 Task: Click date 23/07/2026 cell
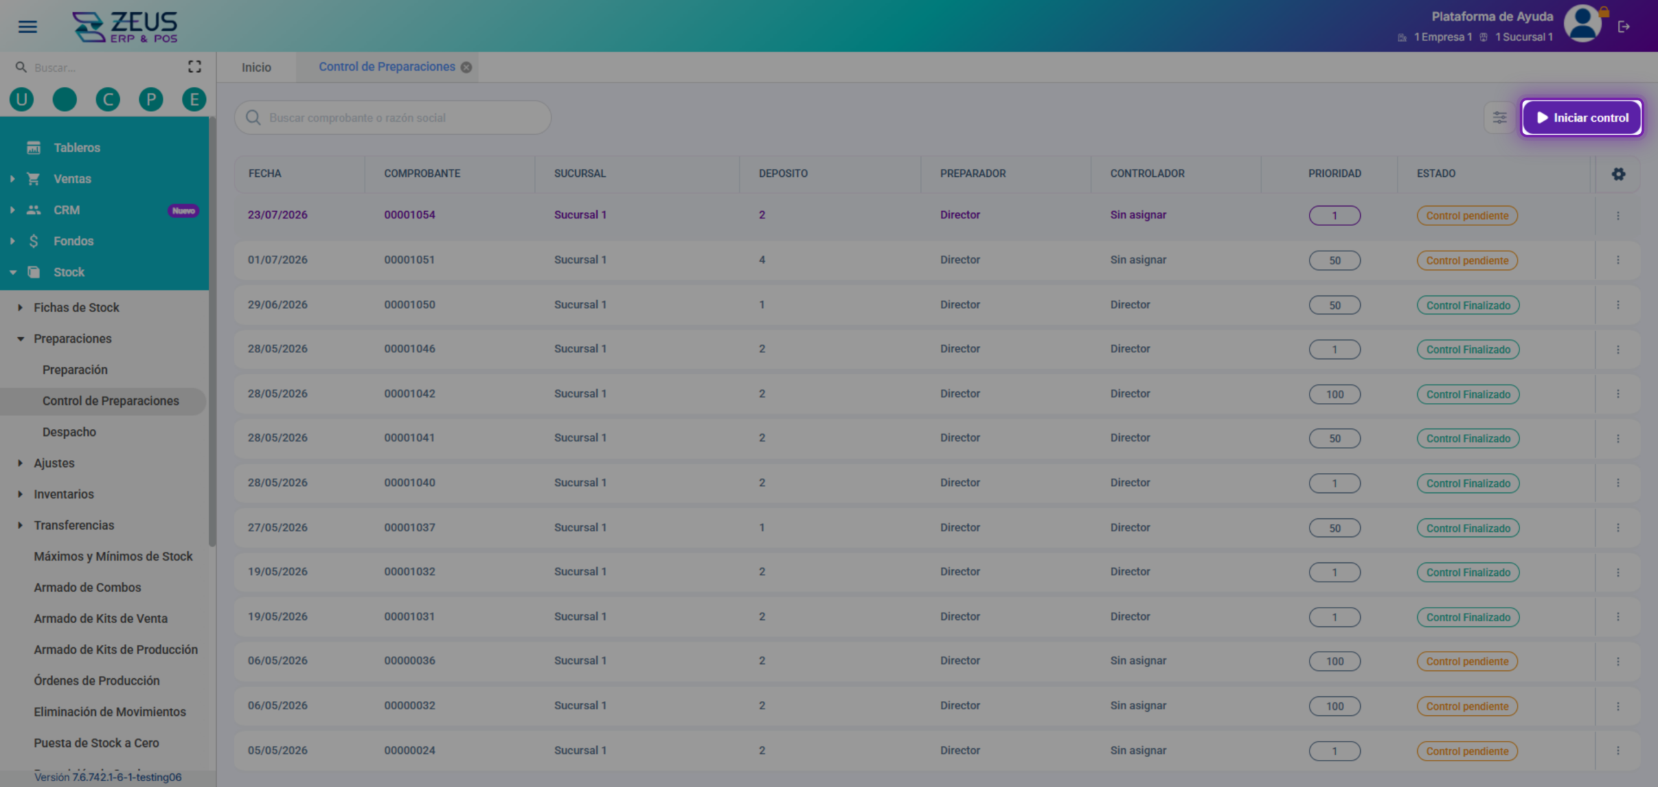(277, 215)
